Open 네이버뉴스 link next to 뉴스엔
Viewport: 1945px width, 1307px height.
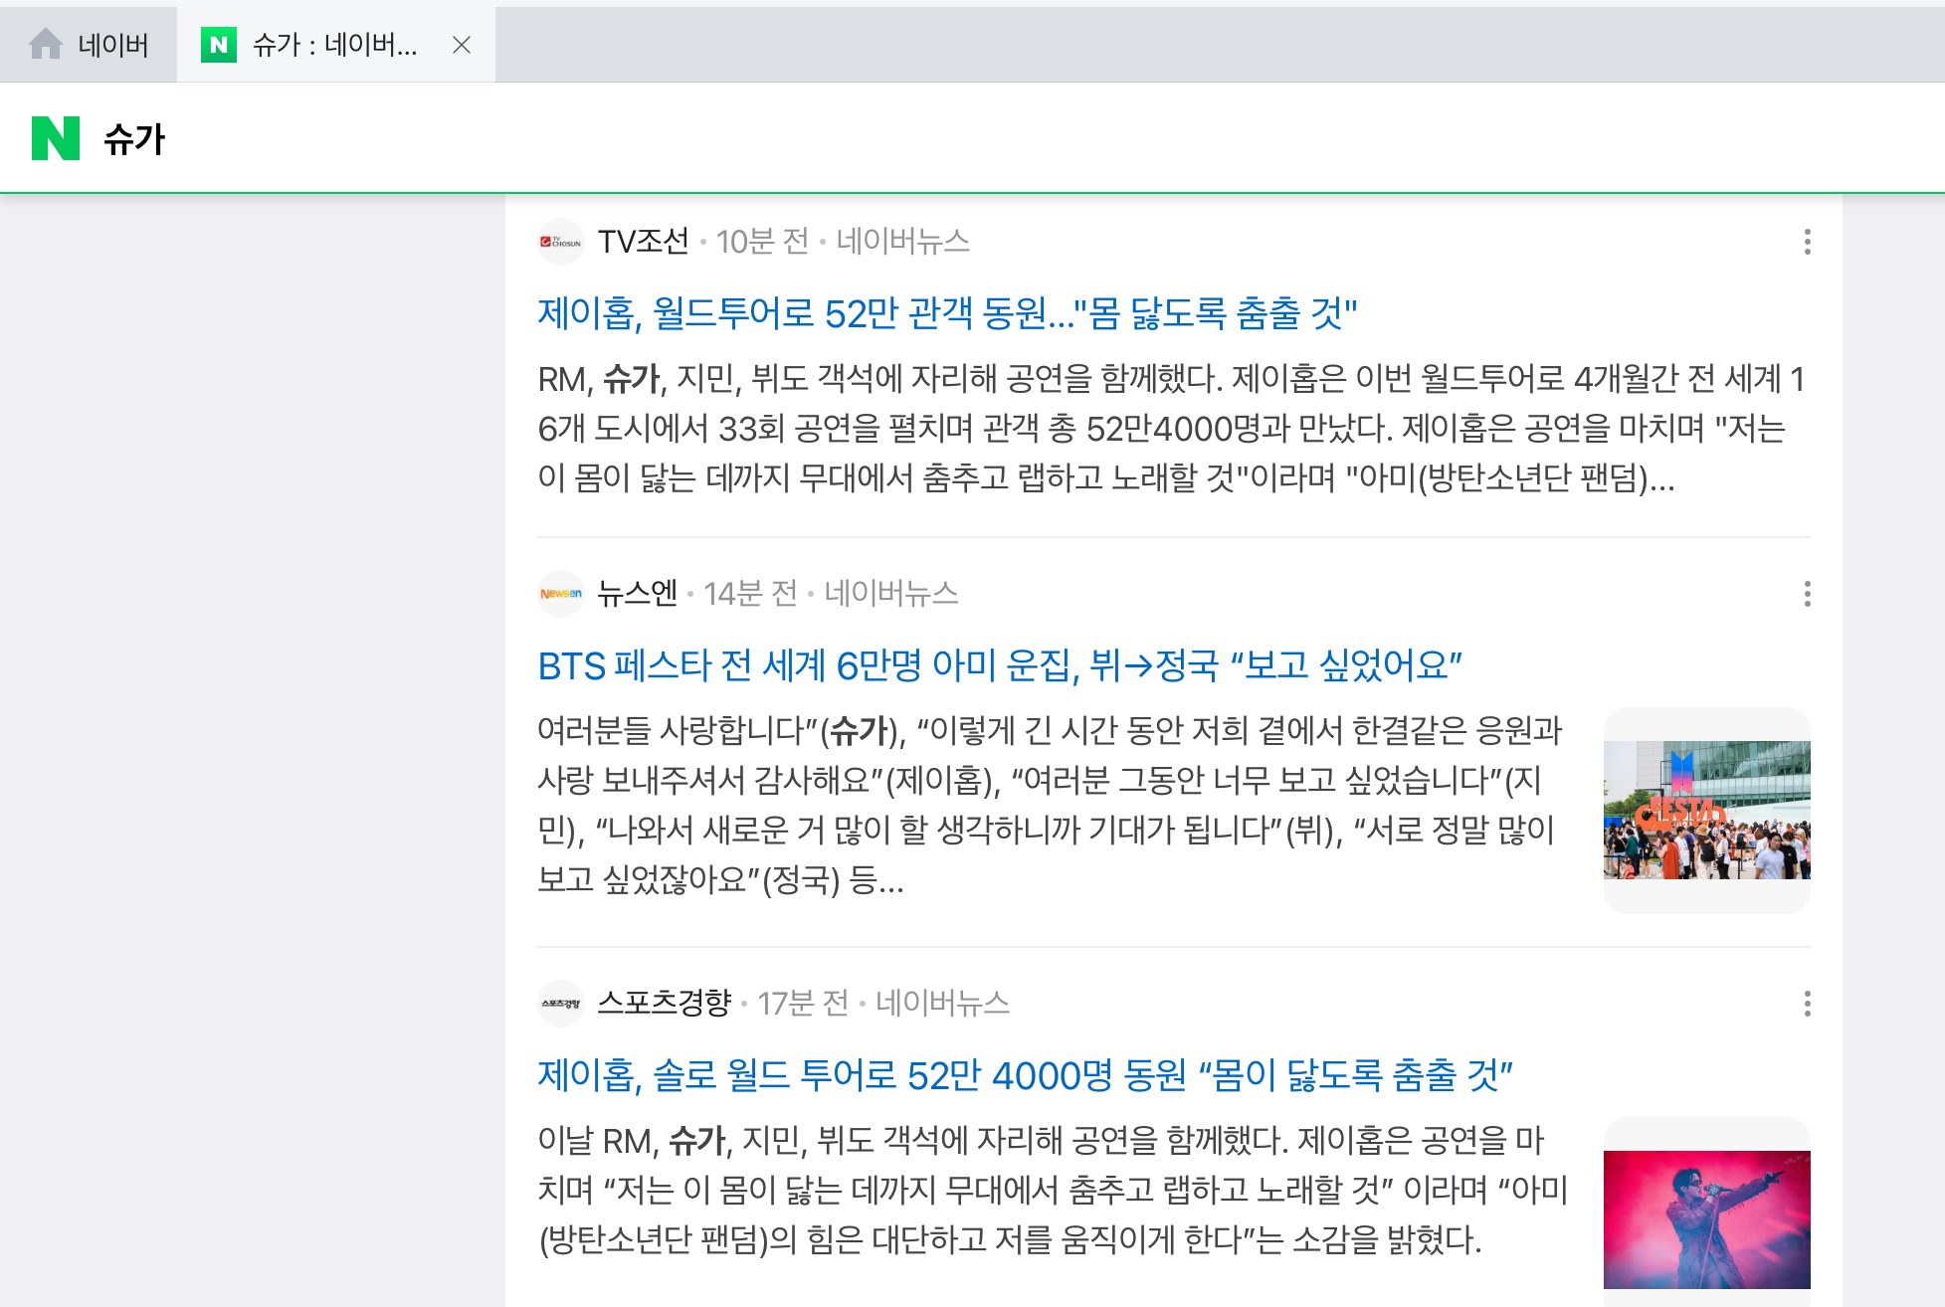click(891, 594)
